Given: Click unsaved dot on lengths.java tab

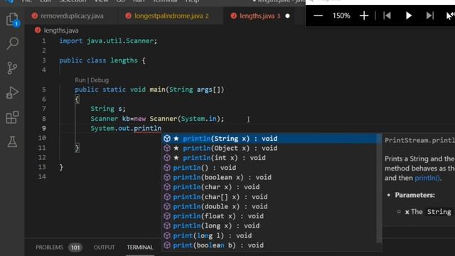Looking at the screenshot, I should click(x=287, y=16).
